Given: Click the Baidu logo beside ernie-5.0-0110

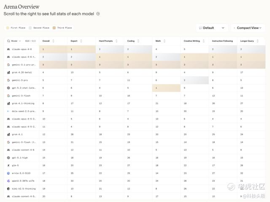Looking at the screenshot, I should 8,173.
